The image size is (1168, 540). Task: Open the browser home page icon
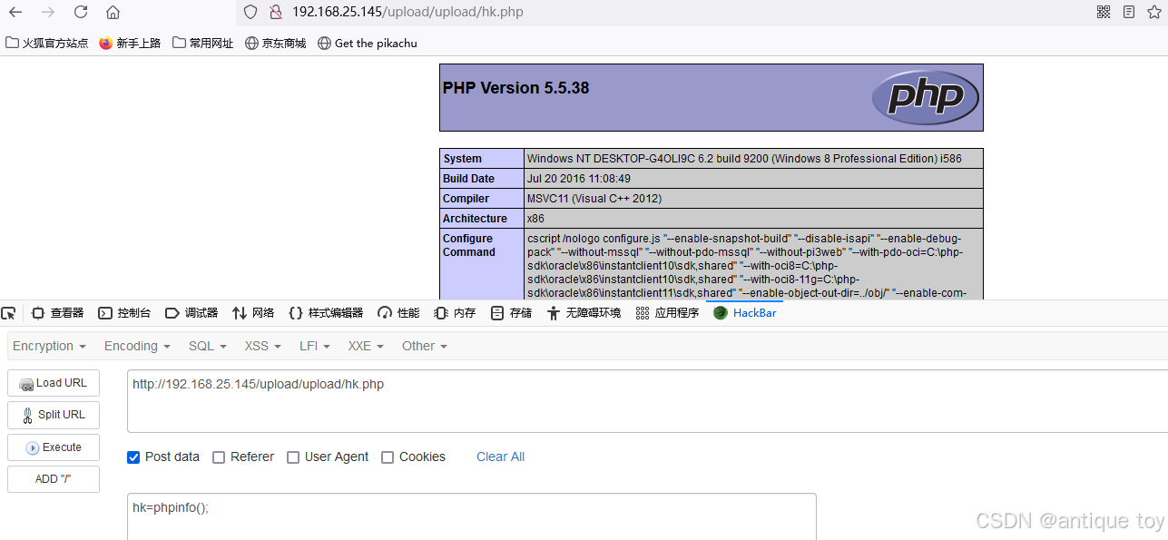pyautogui.click(x=113, y=12)
